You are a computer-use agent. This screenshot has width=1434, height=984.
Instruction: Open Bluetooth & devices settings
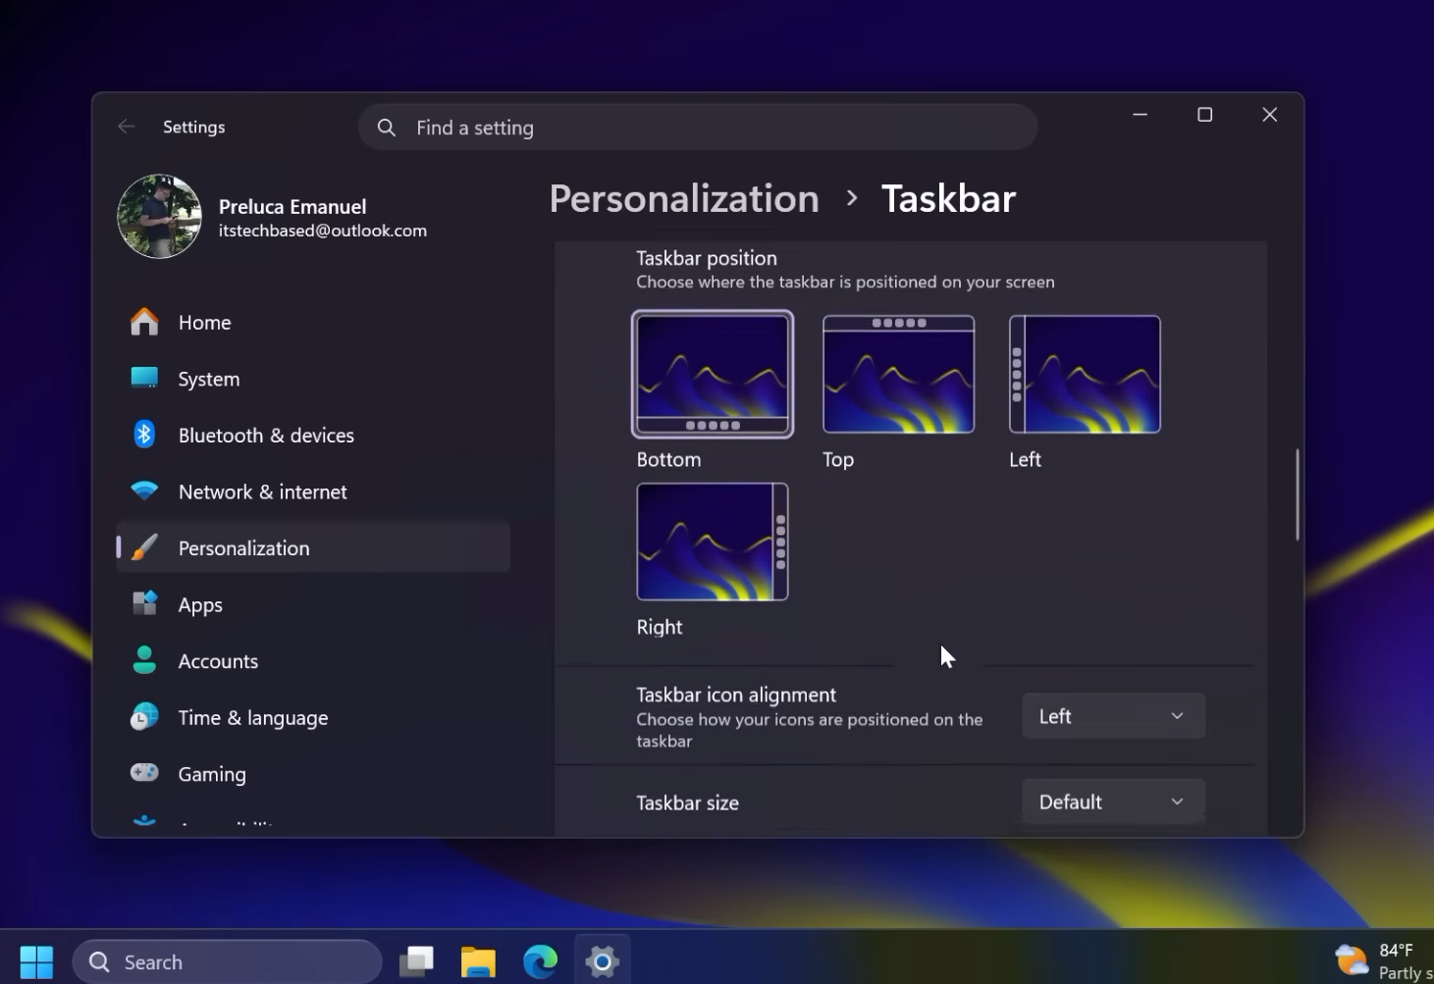313,435
